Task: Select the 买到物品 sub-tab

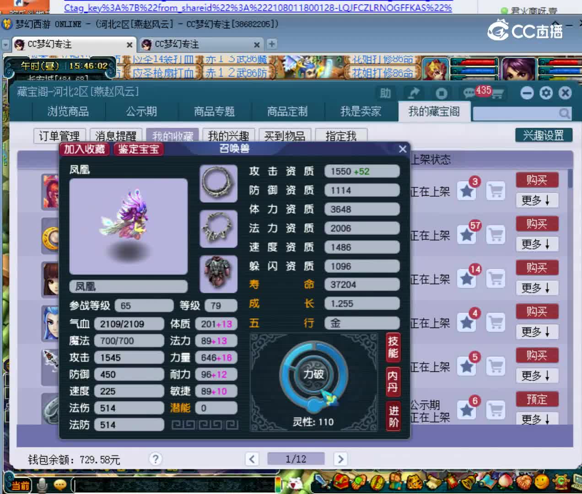Action: pyautogui.click(x=285, y=135)
